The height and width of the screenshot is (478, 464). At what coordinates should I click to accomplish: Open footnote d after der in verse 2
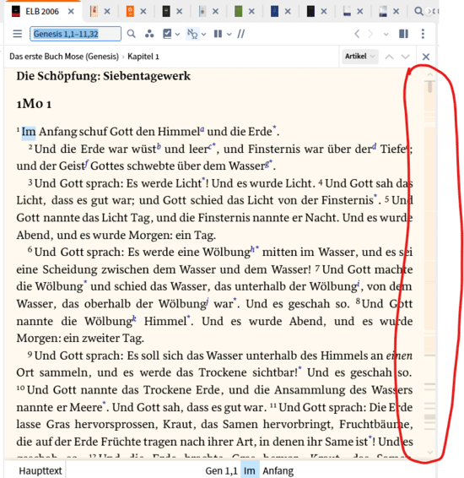tap(375, 146)
